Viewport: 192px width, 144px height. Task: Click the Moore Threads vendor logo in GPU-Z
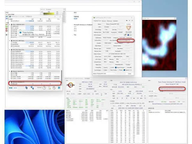point(129,28)
